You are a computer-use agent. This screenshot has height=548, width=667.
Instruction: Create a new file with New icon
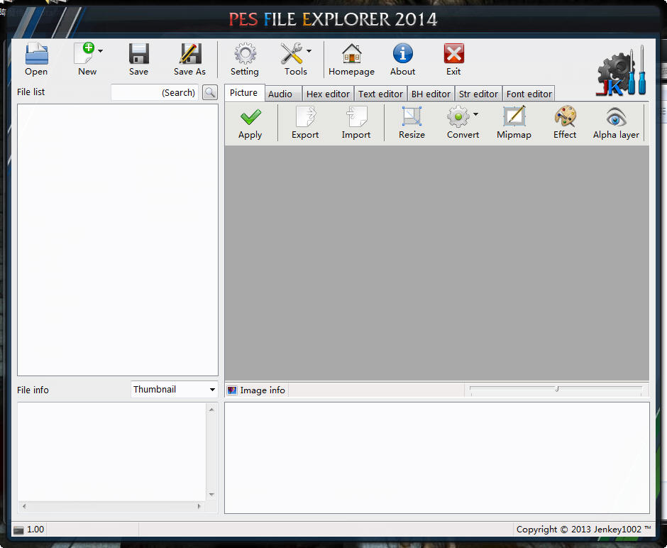tap(84, 54)
